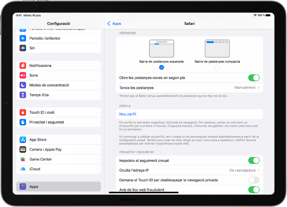Open the Siri icon in sidebar
The image size is (287, 207).
23,48
